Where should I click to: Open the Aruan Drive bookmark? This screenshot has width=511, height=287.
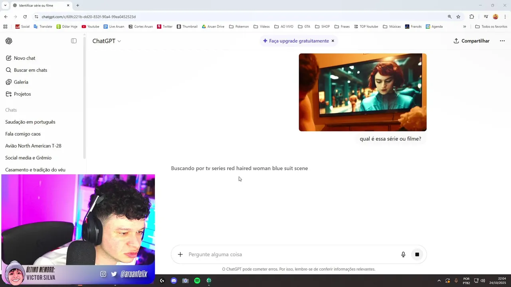213,27
